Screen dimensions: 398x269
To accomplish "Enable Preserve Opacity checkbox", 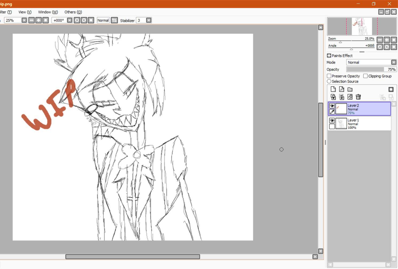I will (x=329, y=76).
